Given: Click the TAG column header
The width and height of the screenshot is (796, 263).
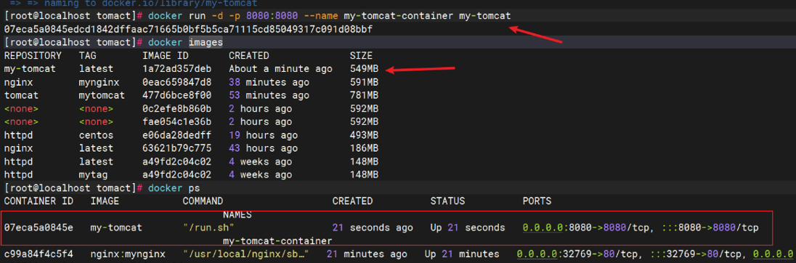Looking at the screenshot, I should pyautogui.click(x=88, y=56).
